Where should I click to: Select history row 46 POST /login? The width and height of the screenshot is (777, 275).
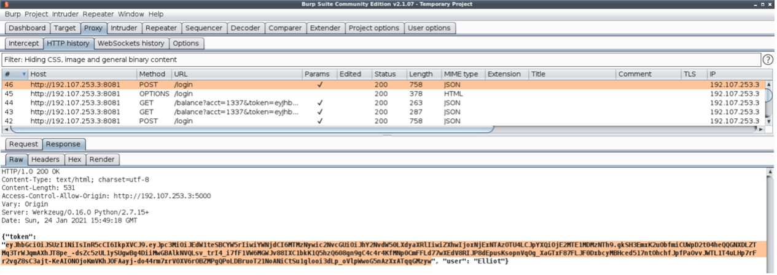coord(383,85)
